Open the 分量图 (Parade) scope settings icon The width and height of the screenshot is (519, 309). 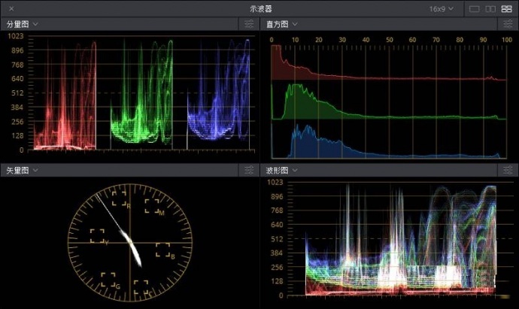250,24
